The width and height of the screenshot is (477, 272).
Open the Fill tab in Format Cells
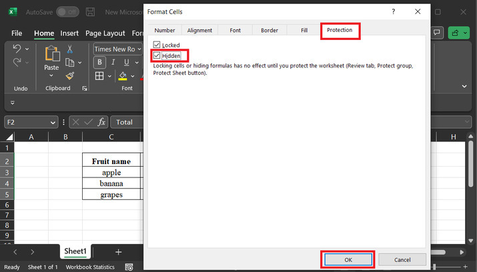tap(304, 30)
